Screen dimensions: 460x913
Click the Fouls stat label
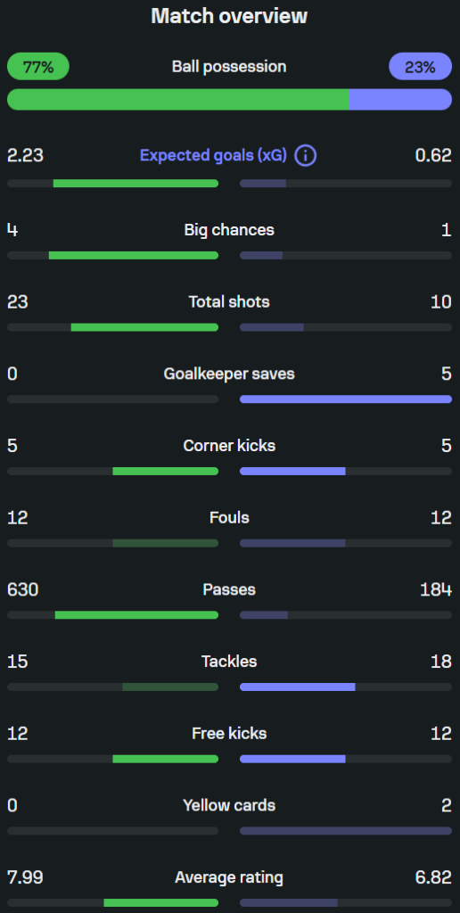(x=229, y=518)
